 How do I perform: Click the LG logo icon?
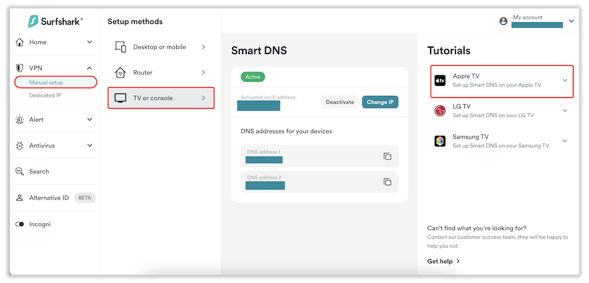440,111
